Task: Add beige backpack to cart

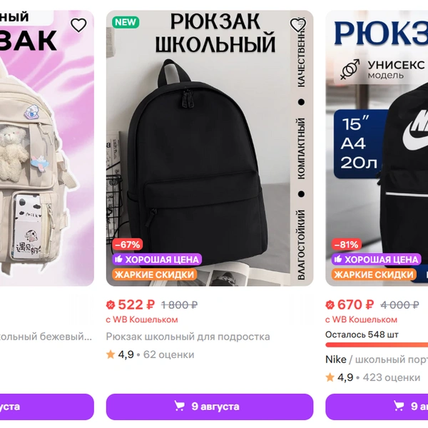Action: coord(47,407)
